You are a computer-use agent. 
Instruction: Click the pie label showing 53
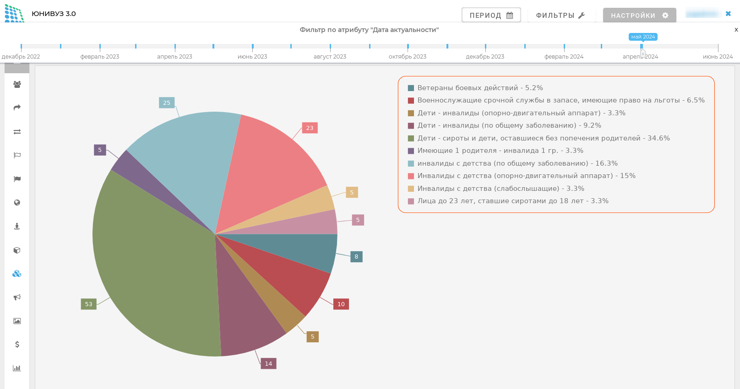pos(89,304)
